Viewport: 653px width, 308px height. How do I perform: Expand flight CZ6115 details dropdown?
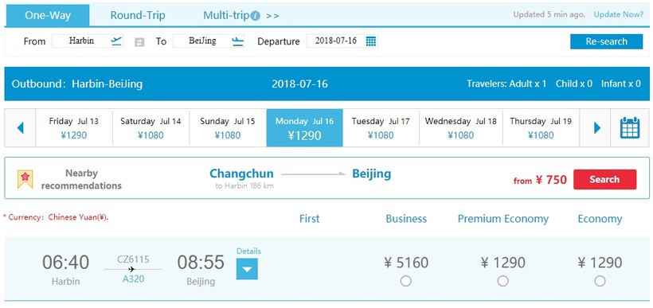[247, 269]
